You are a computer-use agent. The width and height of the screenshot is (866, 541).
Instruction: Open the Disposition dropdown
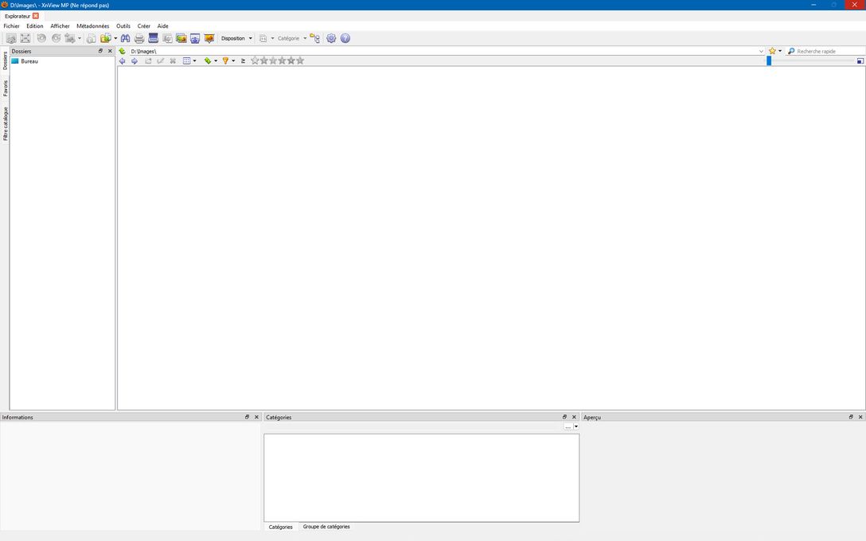(x=236, y=38)
